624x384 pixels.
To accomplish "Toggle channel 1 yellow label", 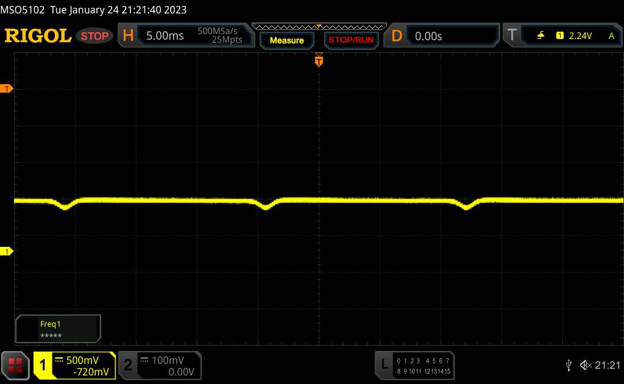I will [43, 365].
